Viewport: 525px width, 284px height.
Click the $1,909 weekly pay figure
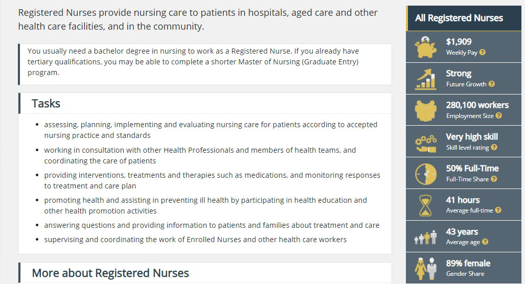tap(459, 42)
